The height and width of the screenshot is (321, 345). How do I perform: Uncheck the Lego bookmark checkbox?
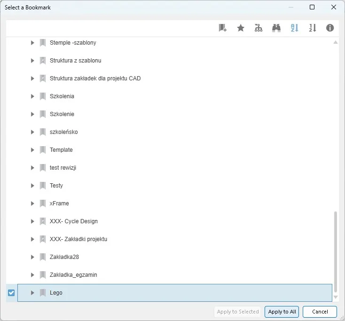pyautogui.click(x=11, y=293)
